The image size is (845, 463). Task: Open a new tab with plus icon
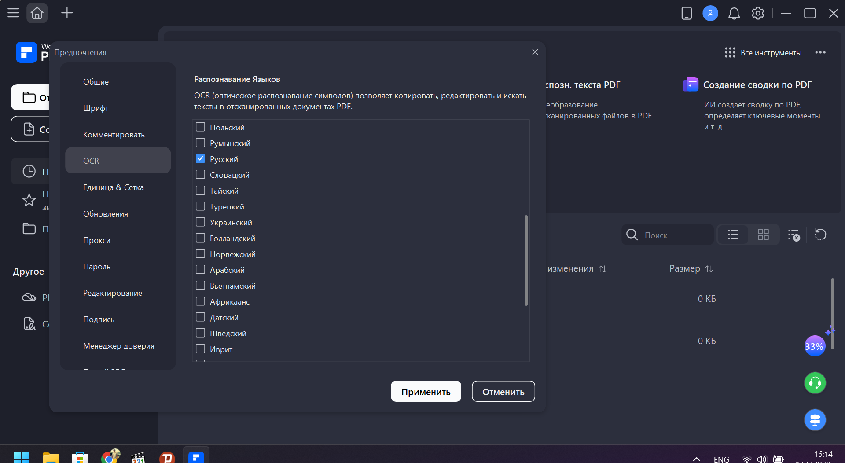[67, 13]
